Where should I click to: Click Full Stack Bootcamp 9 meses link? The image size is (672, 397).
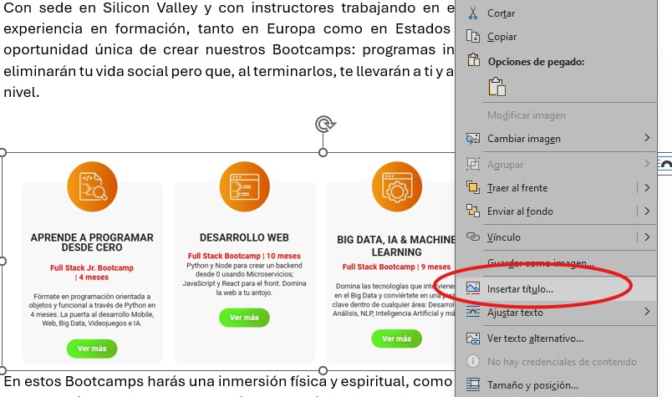tap(396, 267)
